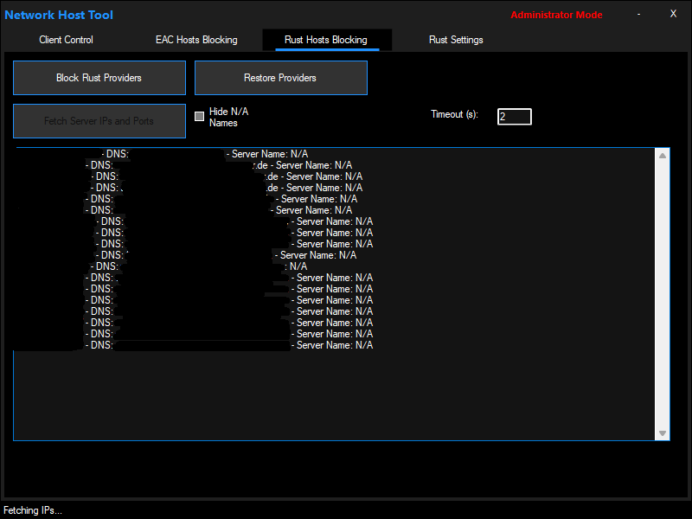Switch to the Client Control tab

[66, 40]
